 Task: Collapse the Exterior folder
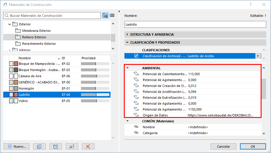pos(10,24)
